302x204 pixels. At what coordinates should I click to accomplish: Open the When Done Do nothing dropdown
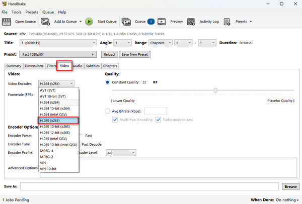[287, 200]
